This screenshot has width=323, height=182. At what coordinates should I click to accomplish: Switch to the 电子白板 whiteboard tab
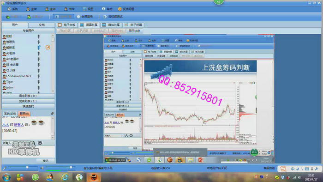66,25
